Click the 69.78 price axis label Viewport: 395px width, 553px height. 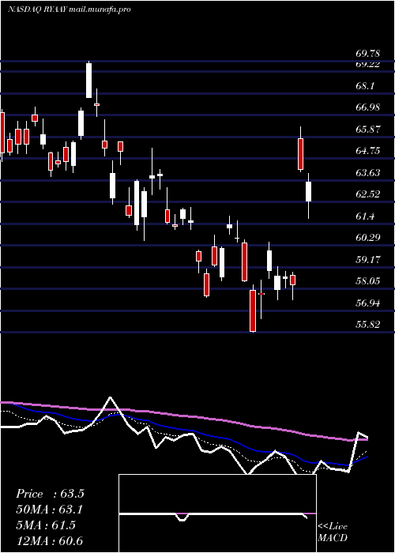[x=368, y=54]
